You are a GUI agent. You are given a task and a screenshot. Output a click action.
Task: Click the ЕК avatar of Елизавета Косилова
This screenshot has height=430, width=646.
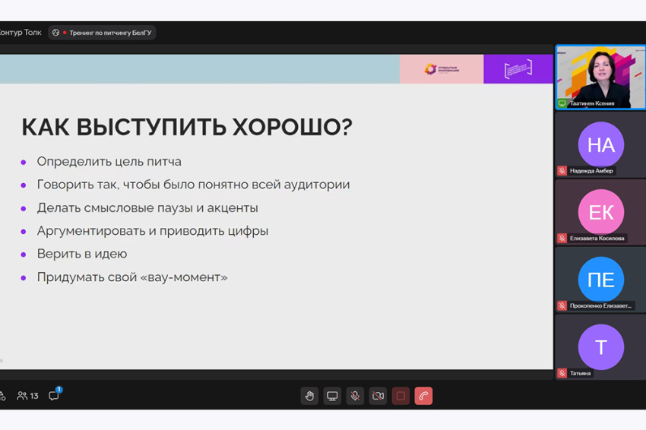[x=600, y=212]
